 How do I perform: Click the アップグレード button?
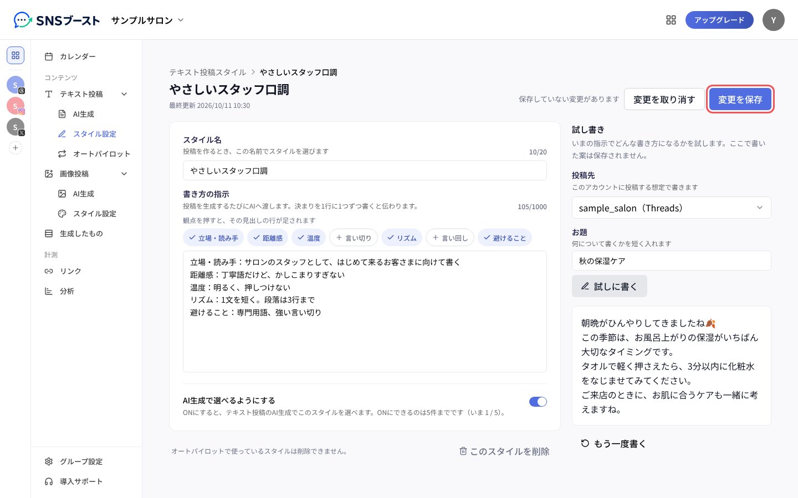click(x=719, y=20)
